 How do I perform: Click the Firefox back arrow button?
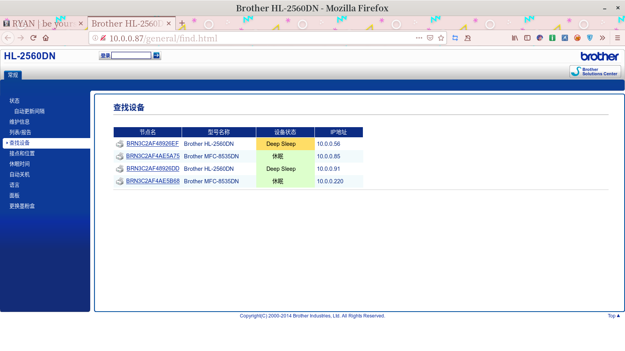[x=8, y=38]
